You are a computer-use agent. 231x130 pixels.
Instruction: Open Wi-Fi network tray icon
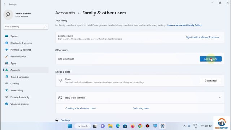202,126
